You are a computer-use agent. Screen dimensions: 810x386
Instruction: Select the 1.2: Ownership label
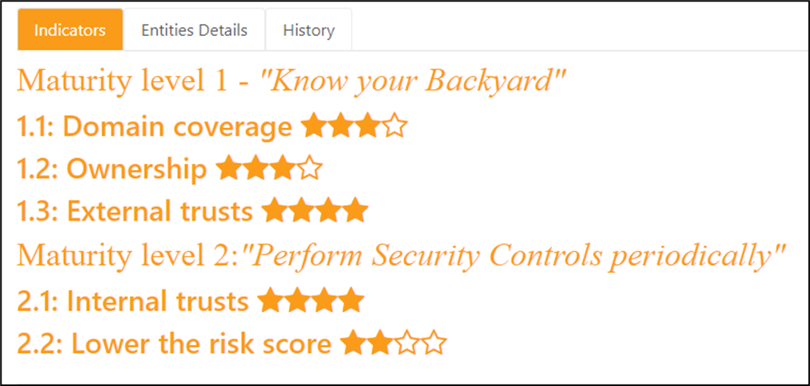point(112,168)
